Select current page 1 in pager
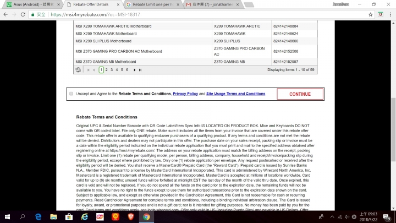Image resolution: width=396 pixels, height=223 pixels. coord(101,70)
